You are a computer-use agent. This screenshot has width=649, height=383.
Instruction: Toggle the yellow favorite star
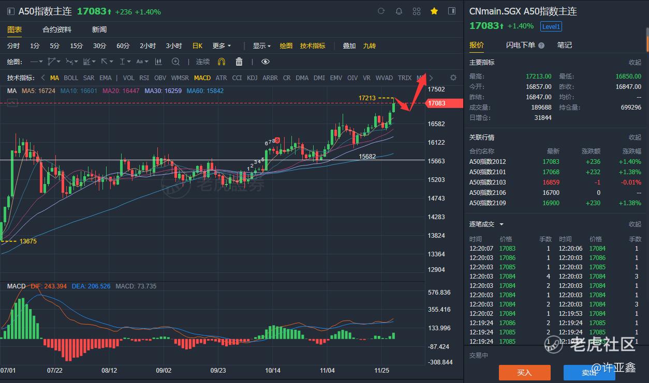434,11
